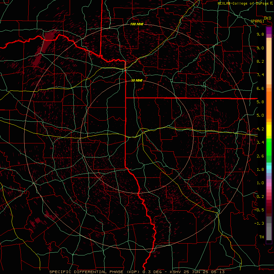Click the -1.3 color scale value
Screen dimensions: 274x274
click(259, 223)
